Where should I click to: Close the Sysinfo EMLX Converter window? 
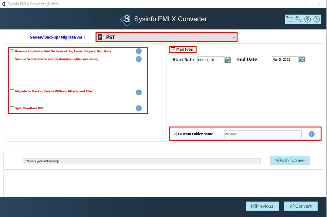tap(319, 4)
